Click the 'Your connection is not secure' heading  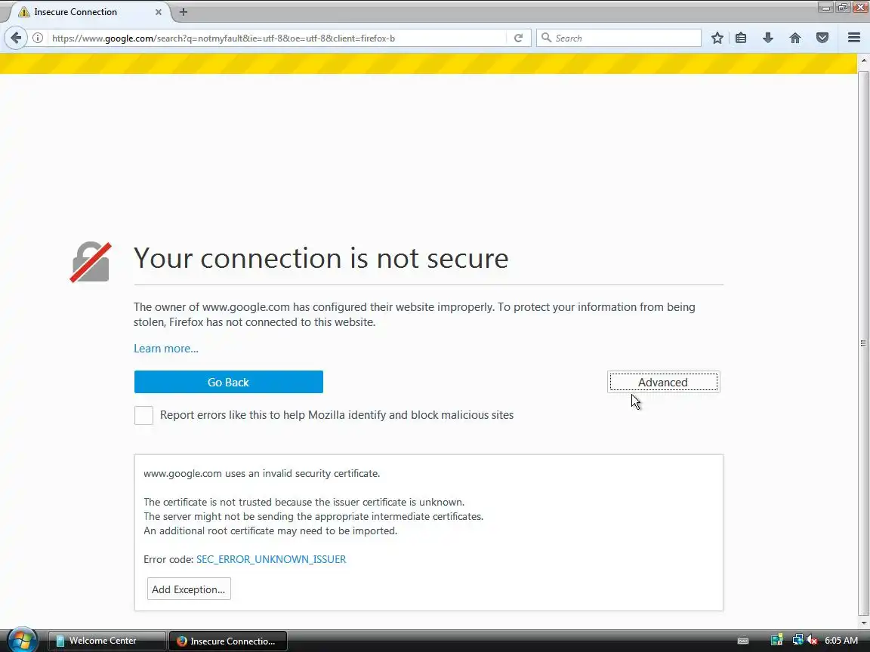pos(321,258)
